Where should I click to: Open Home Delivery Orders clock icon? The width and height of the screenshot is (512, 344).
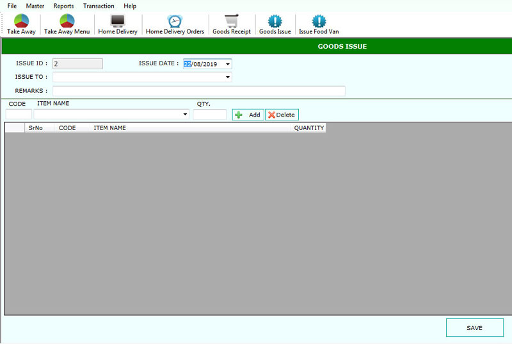(175, 21)
